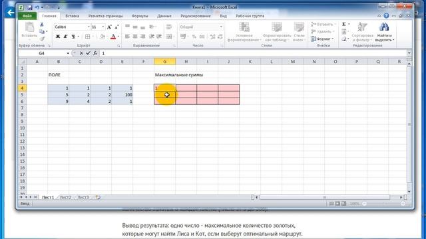
Task: Open the Общий number format dropdown
Action: tap(221, 27)
